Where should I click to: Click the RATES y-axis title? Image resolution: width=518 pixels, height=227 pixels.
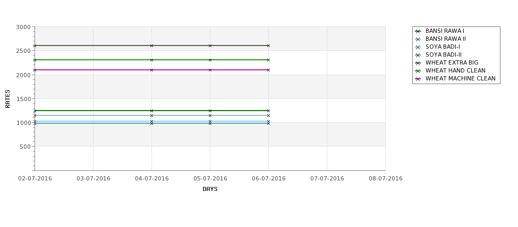(7, 99)
